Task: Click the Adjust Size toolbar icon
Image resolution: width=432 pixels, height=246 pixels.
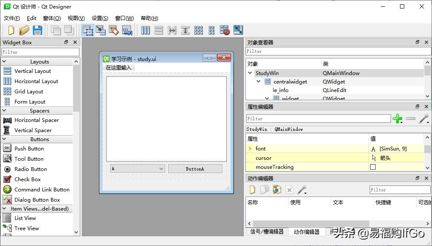Action: tap(238, 30)
